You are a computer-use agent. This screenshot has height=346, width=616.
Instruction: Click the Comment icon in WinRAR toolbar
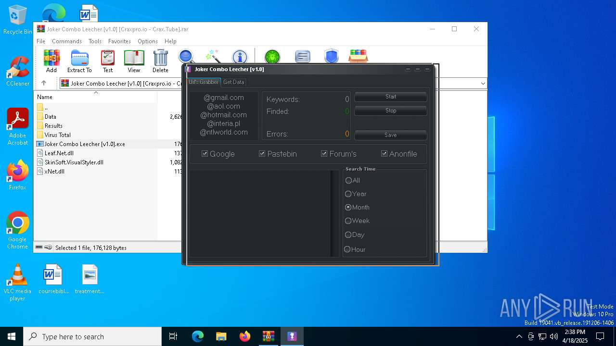pos(302,57)
